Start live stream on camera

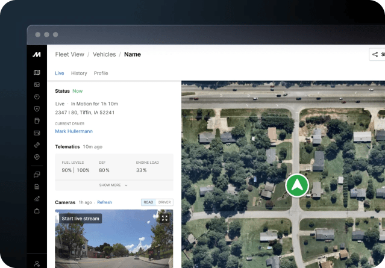(80, 219)
